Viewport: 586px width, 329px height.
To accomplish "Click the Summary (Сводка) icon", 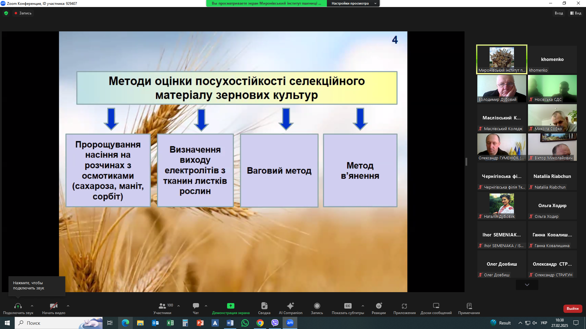I will click(x=264, y=306).
